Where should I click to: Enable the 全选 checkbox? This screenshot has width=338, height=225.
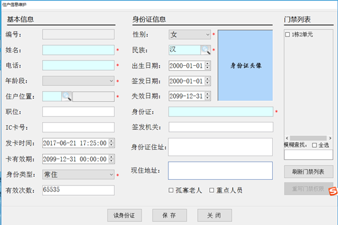point(314,145)
